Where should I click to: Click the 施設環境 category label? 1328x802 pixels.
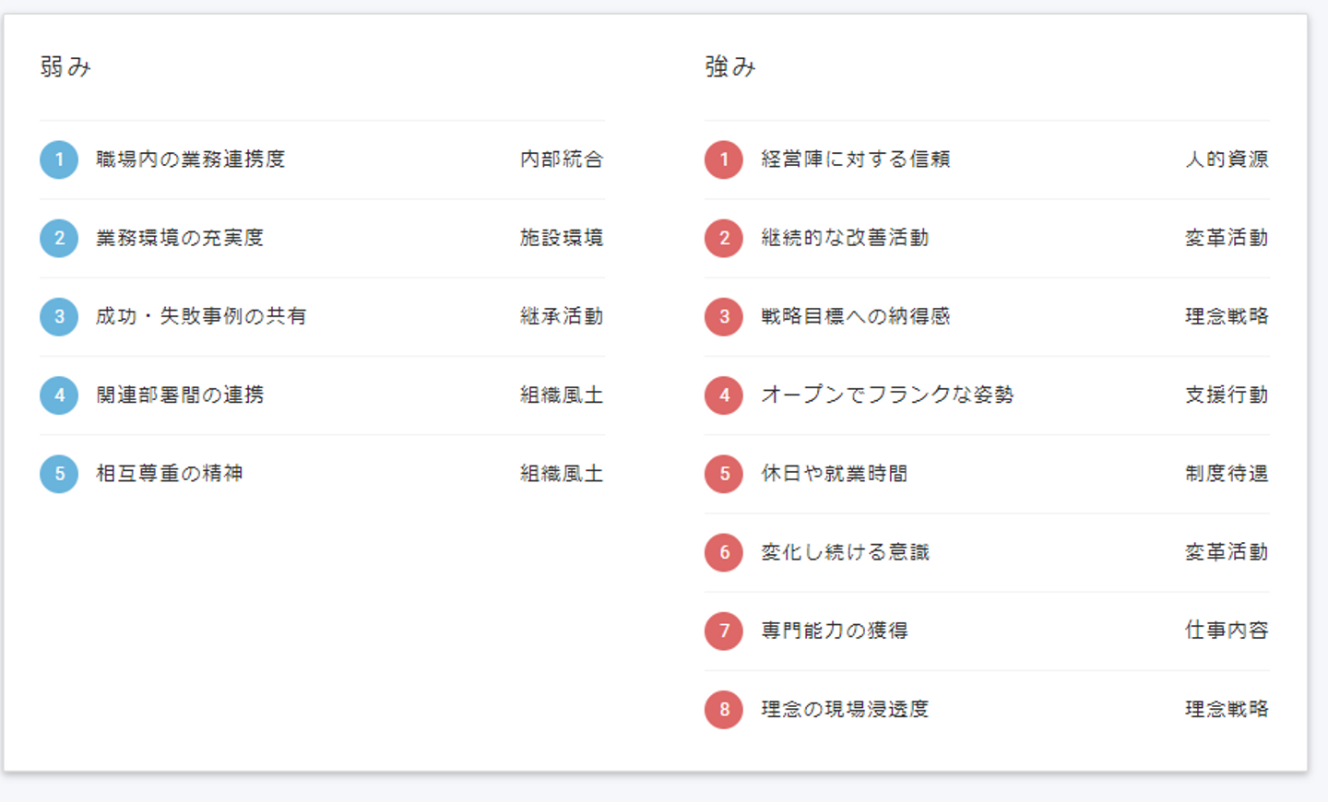point(562,238)
